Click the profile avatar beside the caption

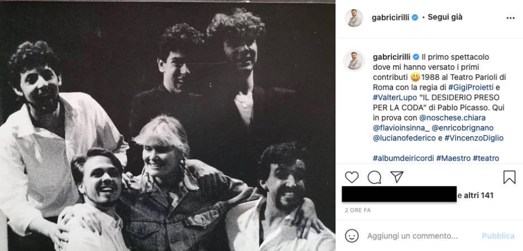354,61
